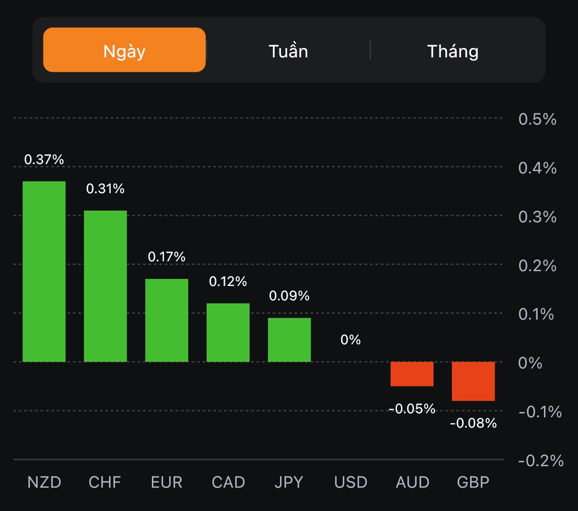Tap the JPY currency label
This screenshot has height=511, width=578.
(289, 482)
